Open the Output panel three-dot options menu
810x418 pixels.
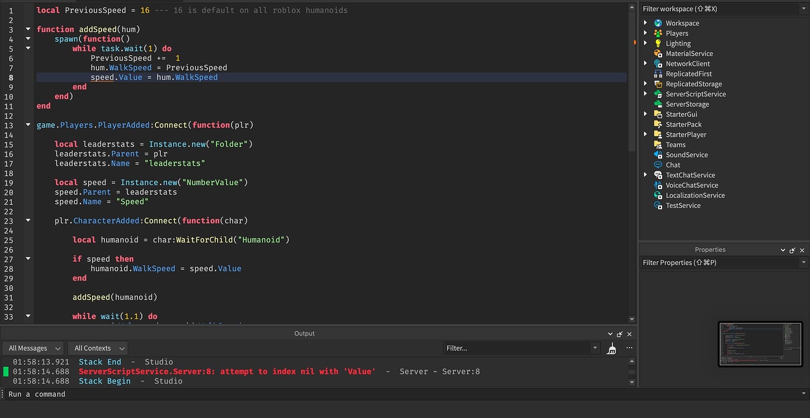point(629,348)
